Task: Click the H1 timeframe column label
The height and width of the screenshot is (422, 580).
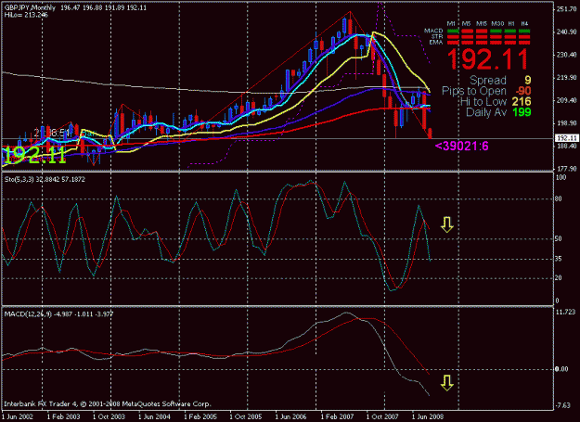Action: pyautogui.click(x=511, y=23)
